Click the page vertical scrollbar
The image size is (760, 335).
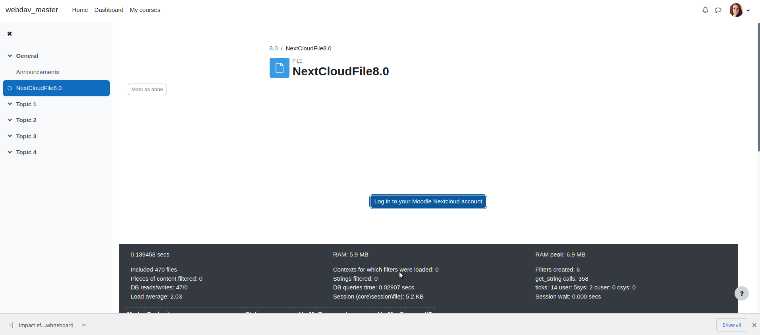point(758,87)
